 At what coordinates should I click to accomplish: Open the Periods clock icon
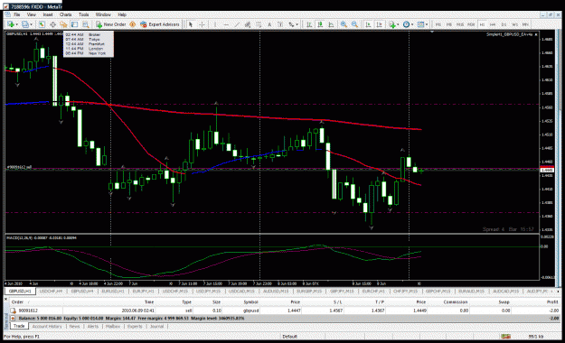406,24
